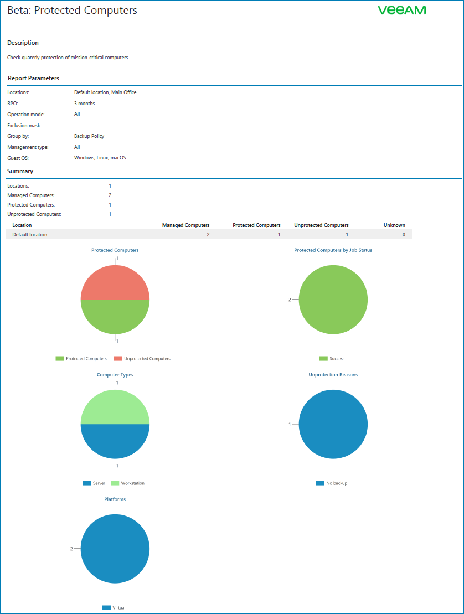Click the description text about mission-critical computers
Screen dimensions: 464x614
(68, 58)
